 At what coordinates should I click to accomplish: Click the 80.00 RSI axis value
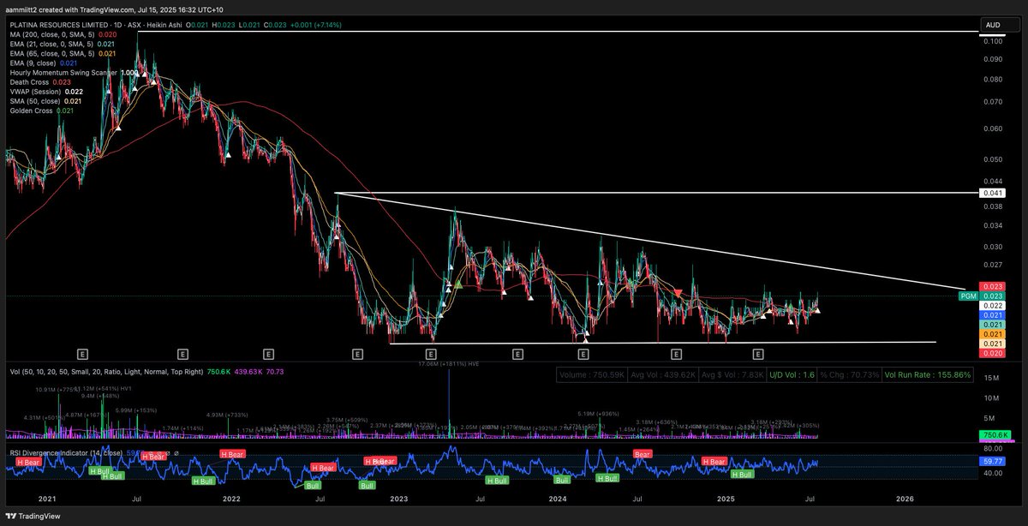click(992, 448)
